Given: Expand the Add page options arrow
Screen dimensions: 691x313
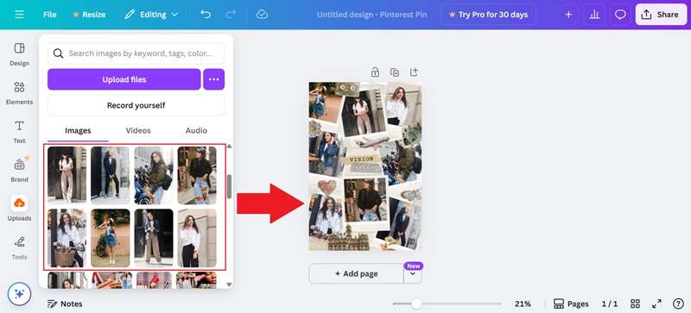Looking at the screenshot, I should [x=413, y=273].
